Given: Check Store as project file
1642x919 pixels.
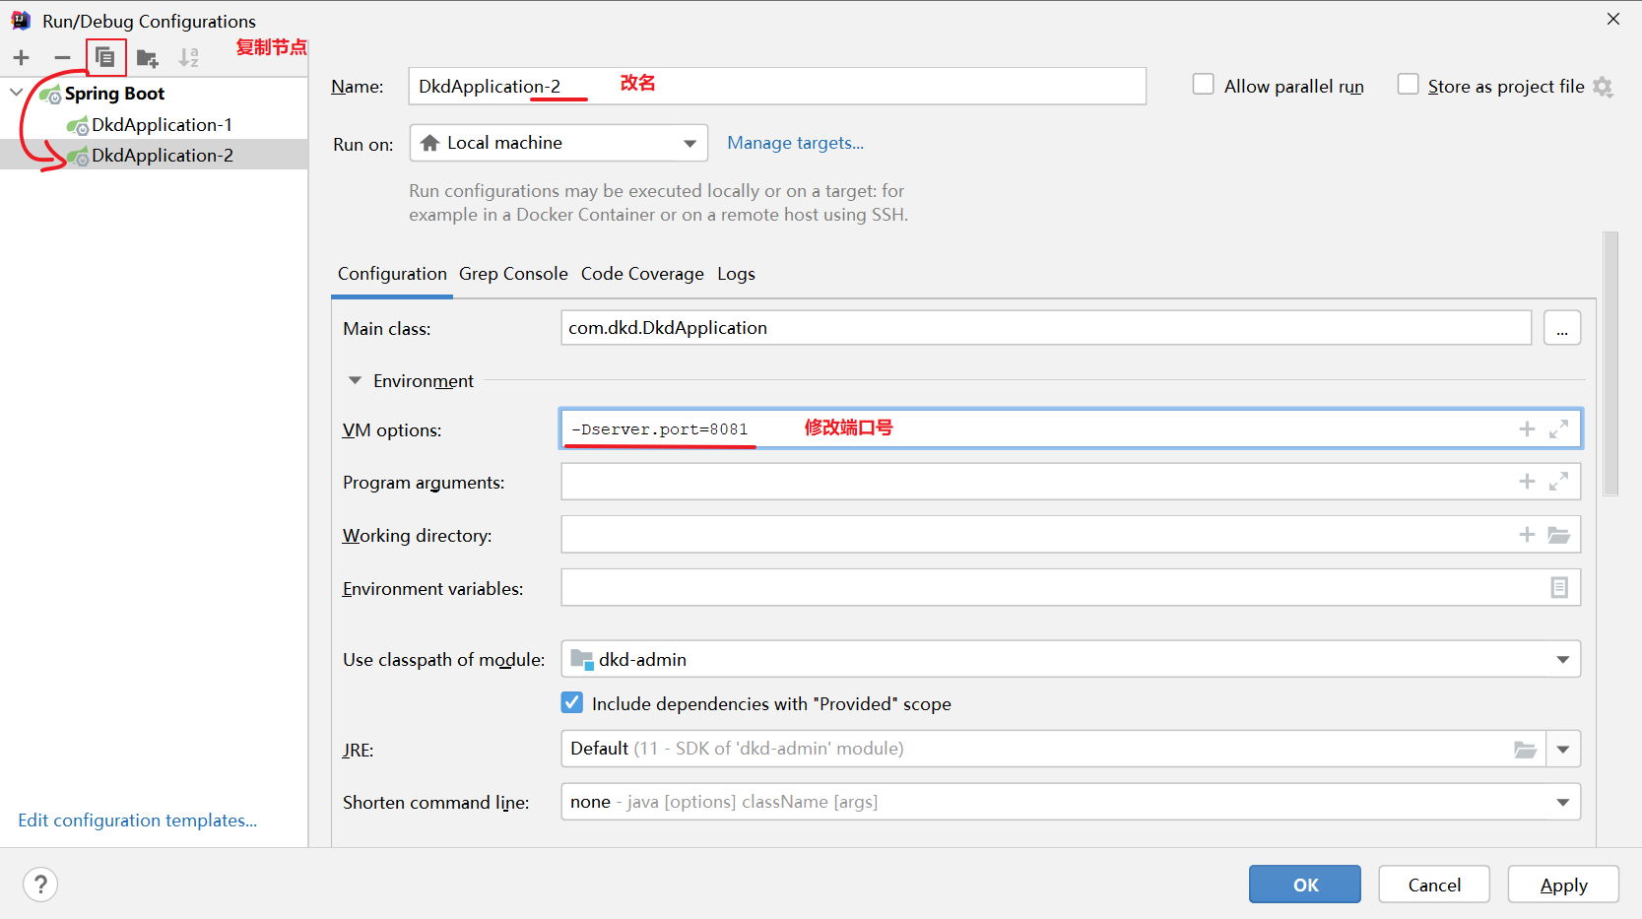Looking at the screenshot, I should [1408, 85].
